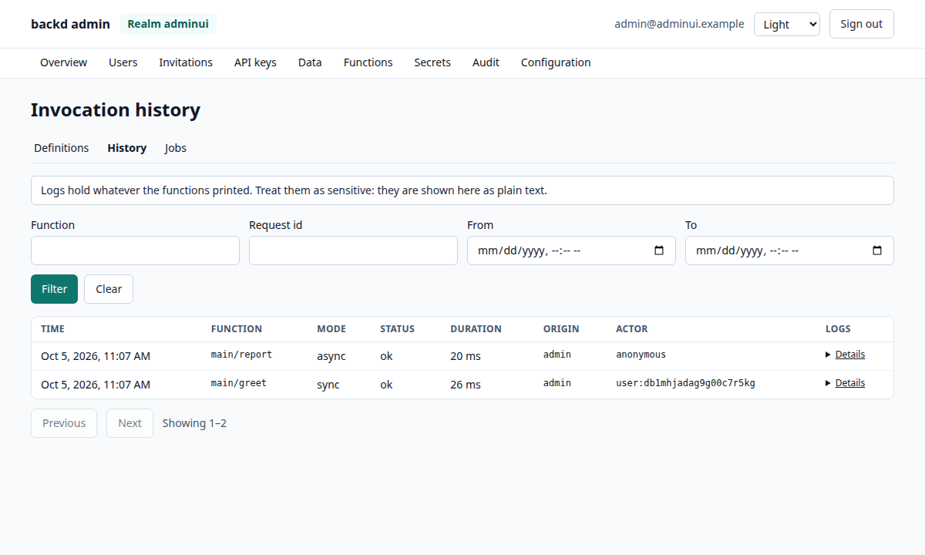Focus the Request id input
The height and width of the screenshot is (555, 925).
coord(353,251)
